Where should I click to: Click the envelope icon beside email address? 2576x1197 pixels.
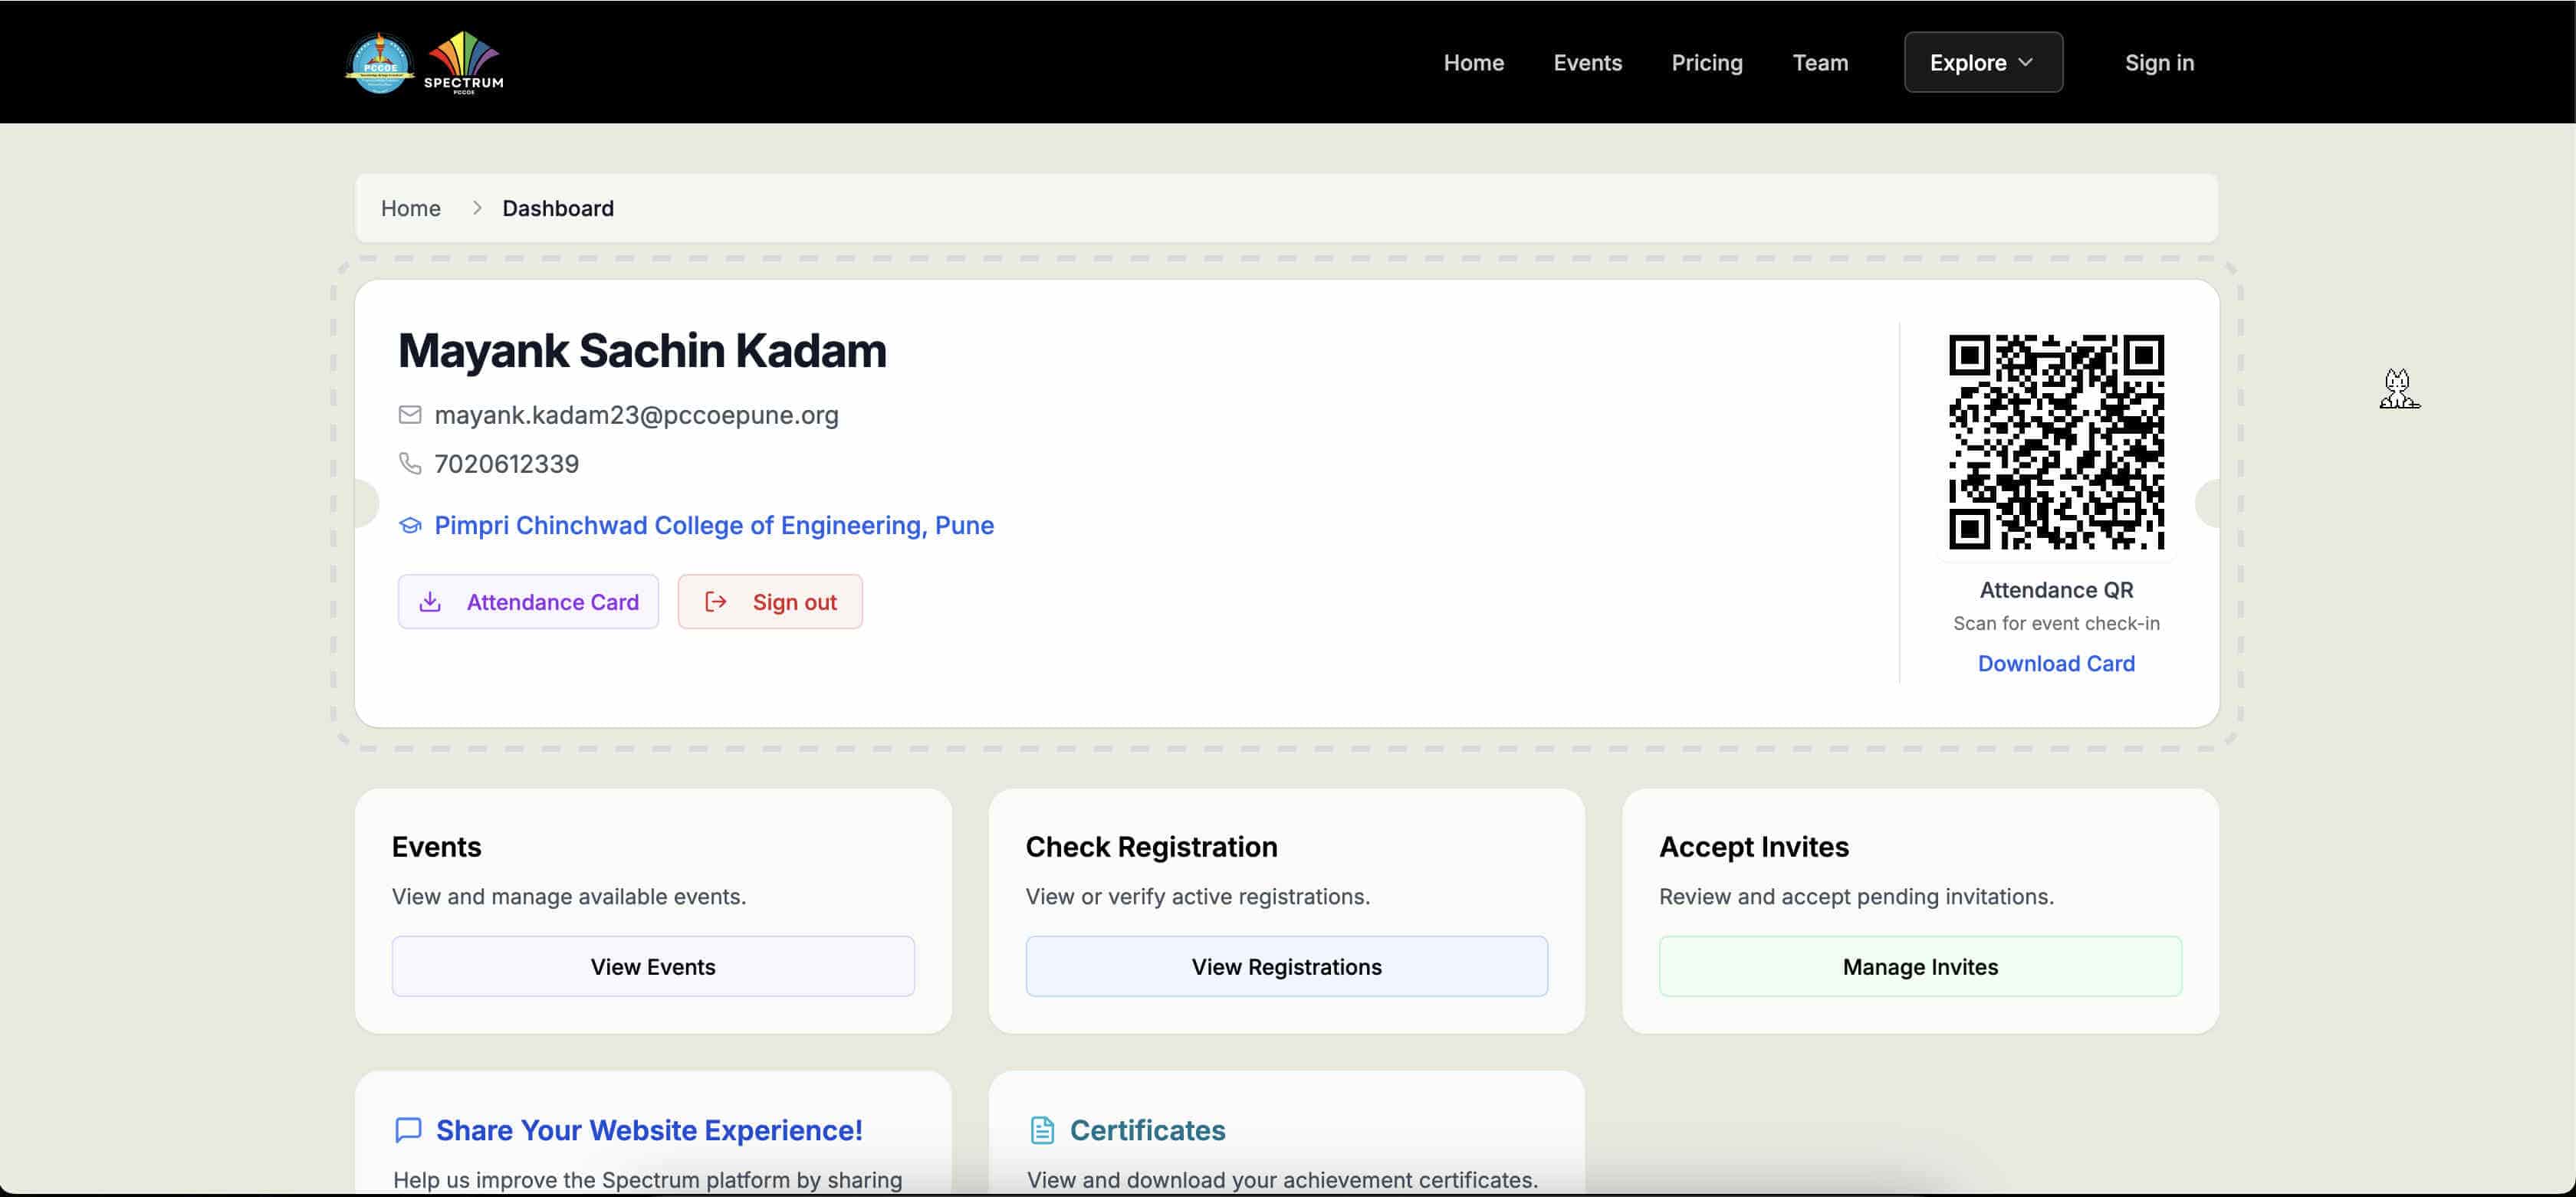click(x=410, y=415)
